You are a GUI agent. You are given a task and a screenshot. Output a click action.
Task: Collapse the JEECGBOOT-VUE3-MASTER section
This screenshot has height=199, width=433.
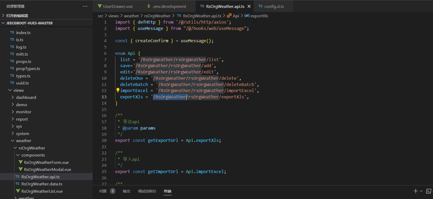pos(46,23)
